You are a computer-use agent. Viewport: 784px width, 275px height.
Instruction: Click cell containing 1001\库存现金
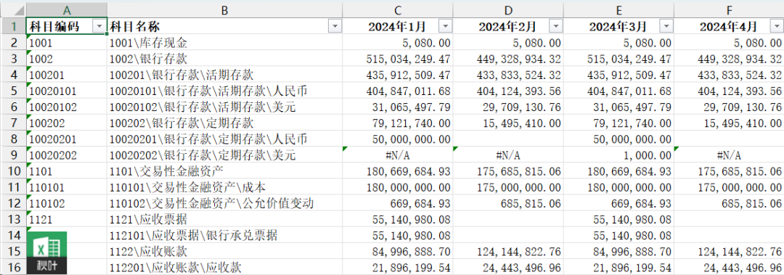click(x=224, y=43)
